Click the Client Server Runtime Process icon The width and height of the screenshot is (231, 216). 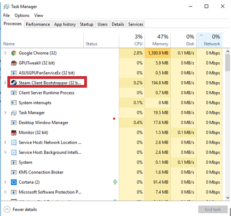(14, 93)
